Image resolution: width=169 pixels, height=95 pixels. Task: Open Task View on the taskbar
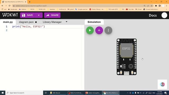[x=46, y=93]
